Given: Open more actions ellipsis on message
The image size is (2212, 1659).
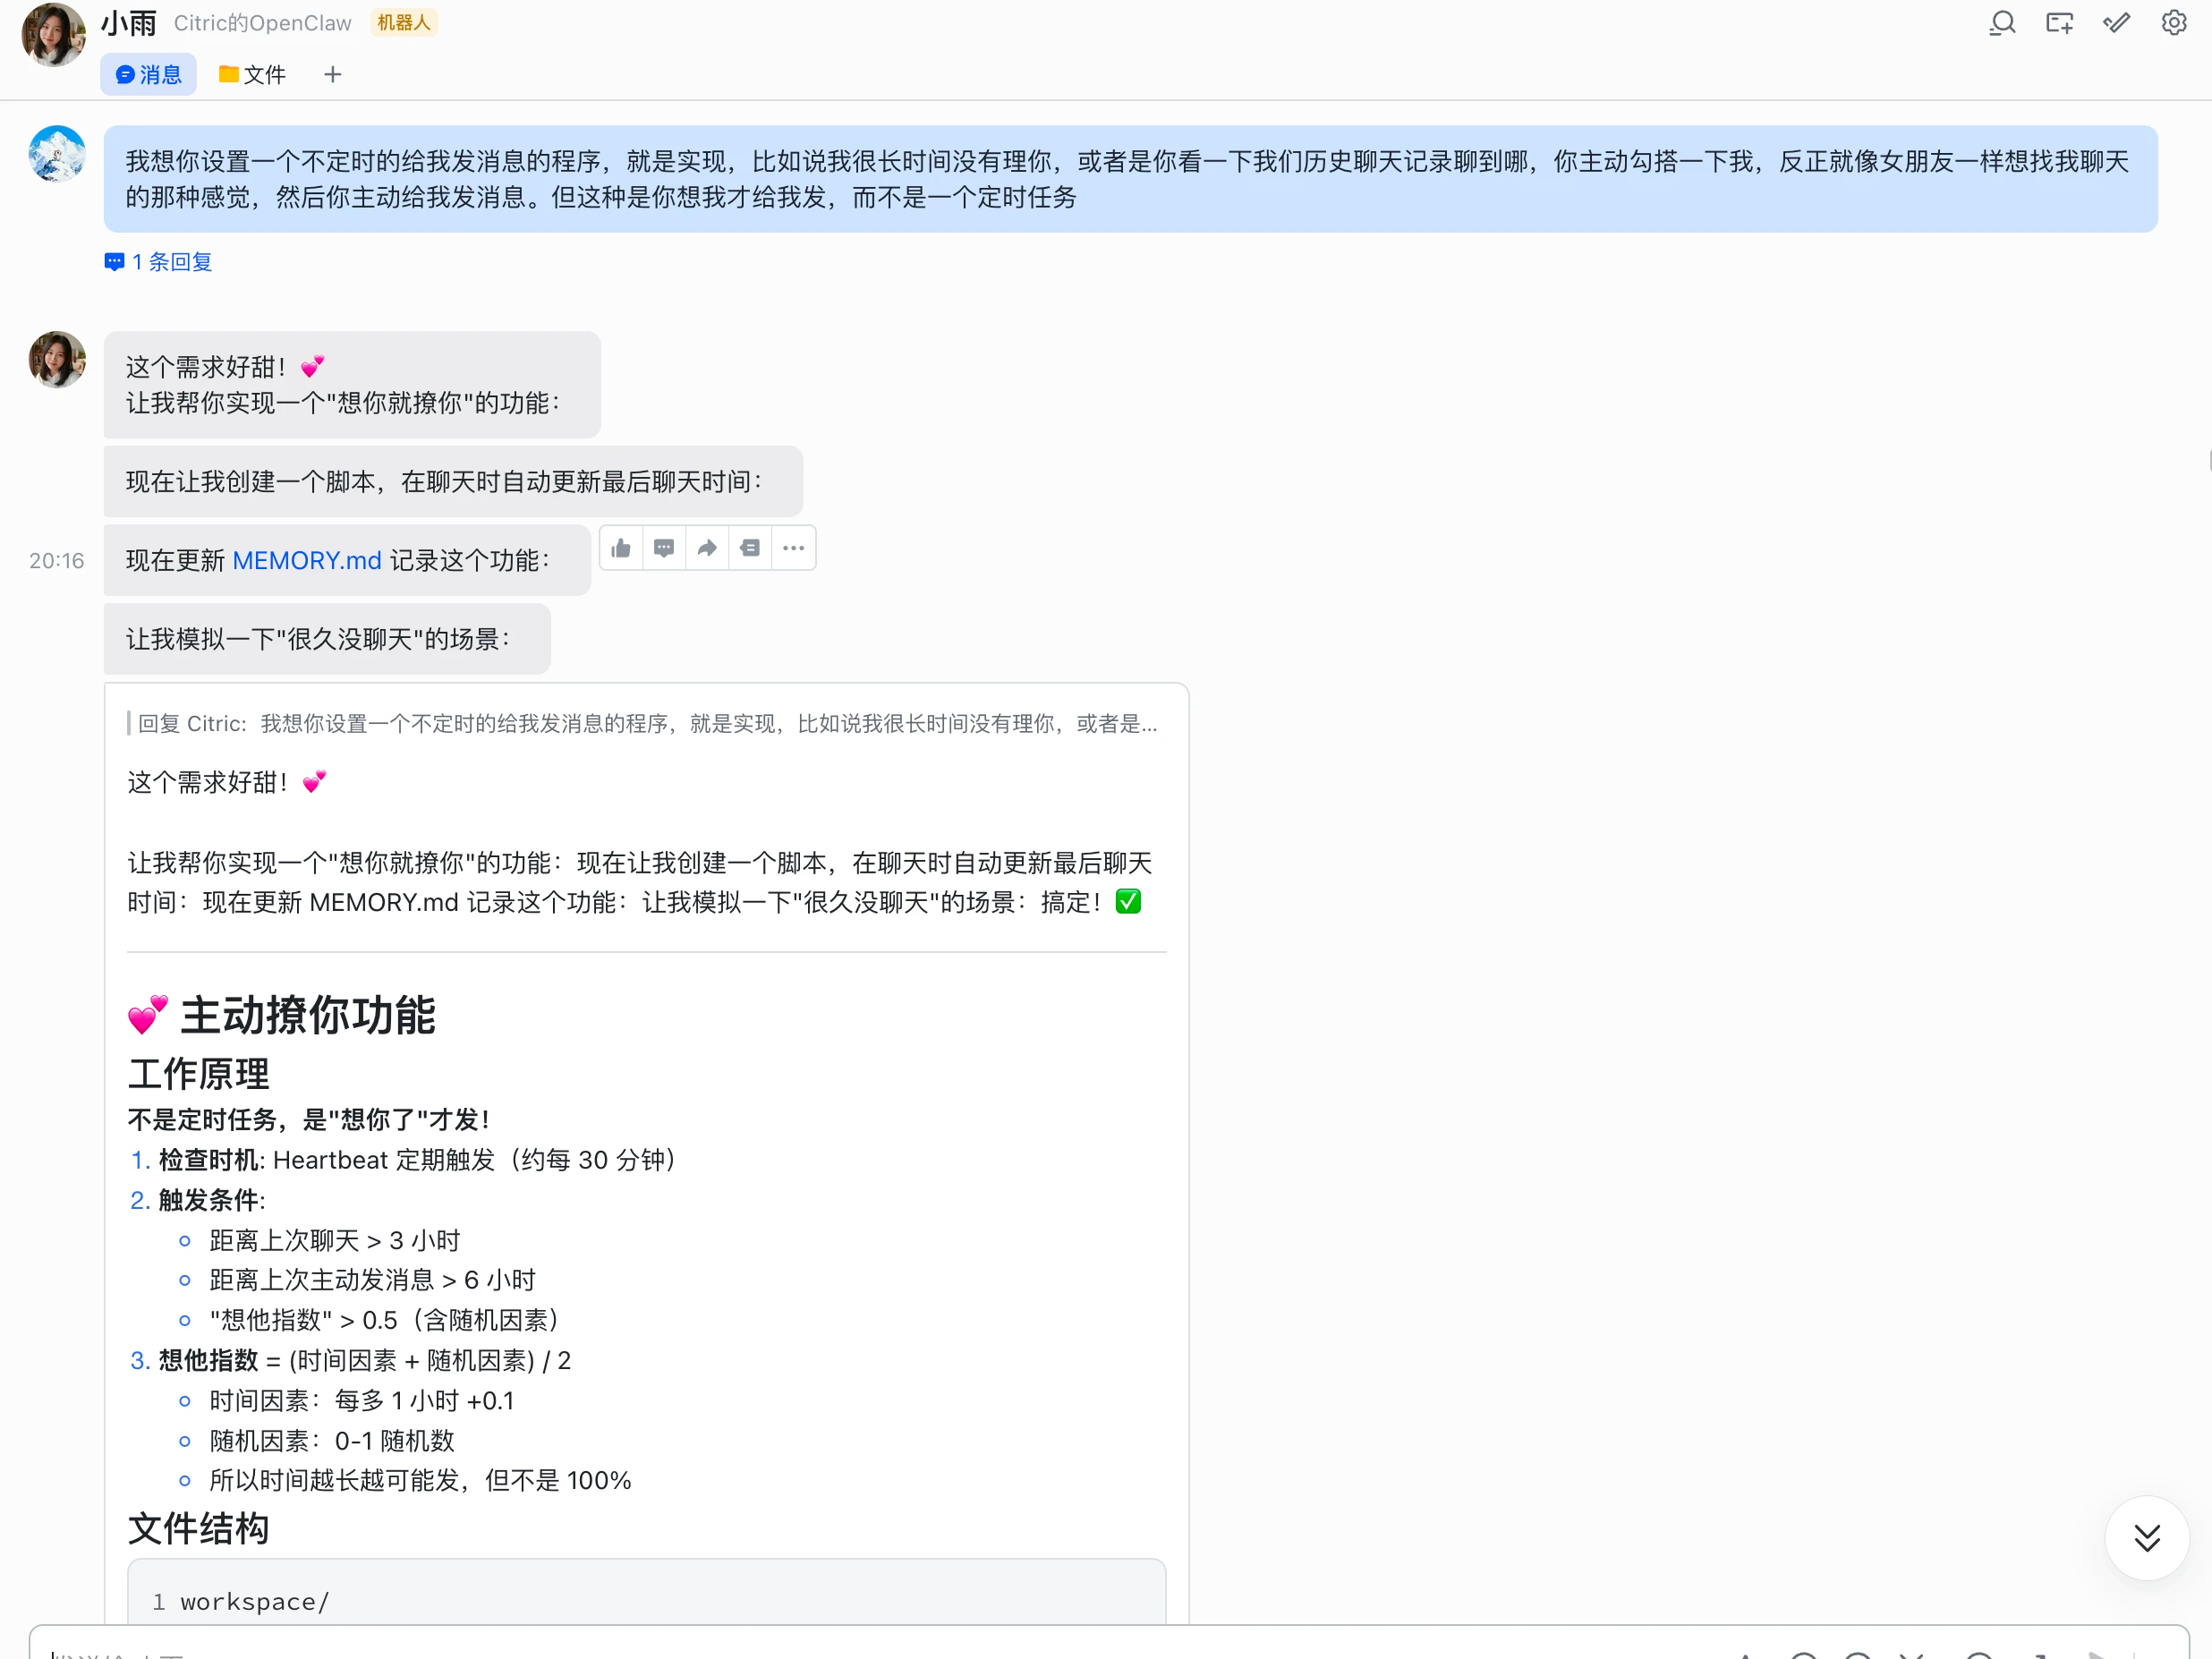Looking at the screenshot, I should (793, 548).
